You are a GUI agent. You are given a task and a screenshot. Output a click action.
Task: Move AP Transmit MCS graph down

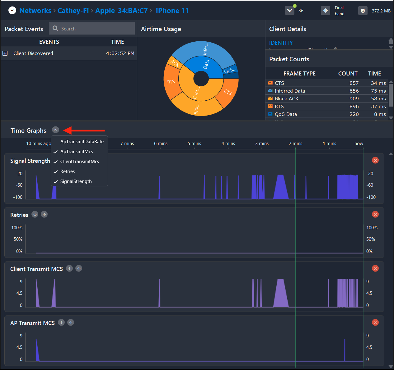coord(61,322)
